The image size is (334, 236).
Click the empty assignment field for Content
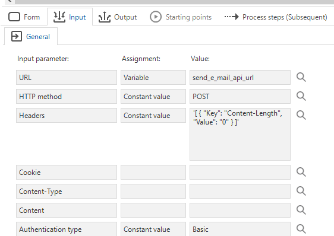click(153, 210)
